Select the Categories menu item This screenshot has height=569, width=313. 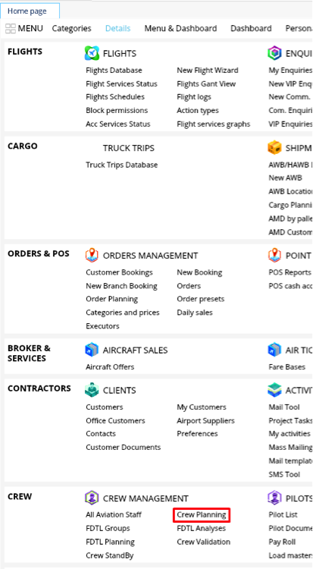pos(72,28)
